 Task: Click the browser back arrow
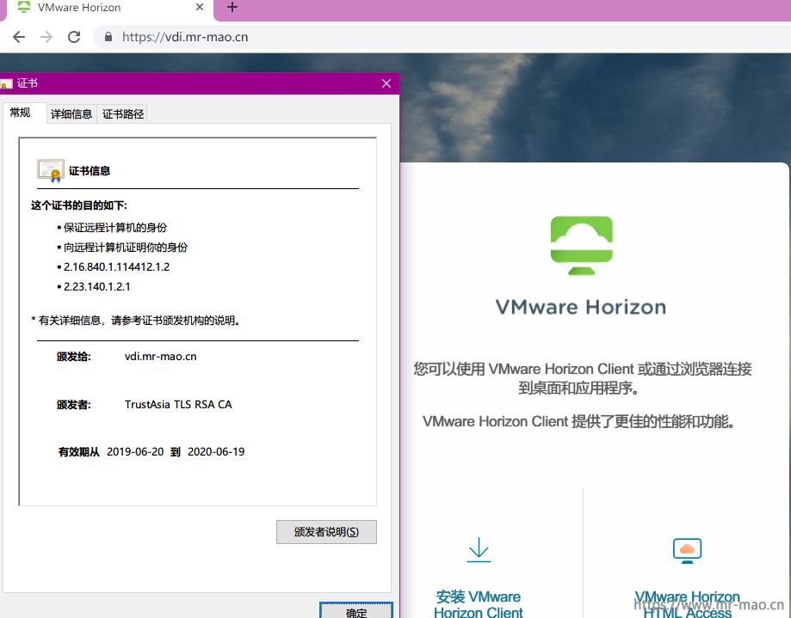(19, 37)
